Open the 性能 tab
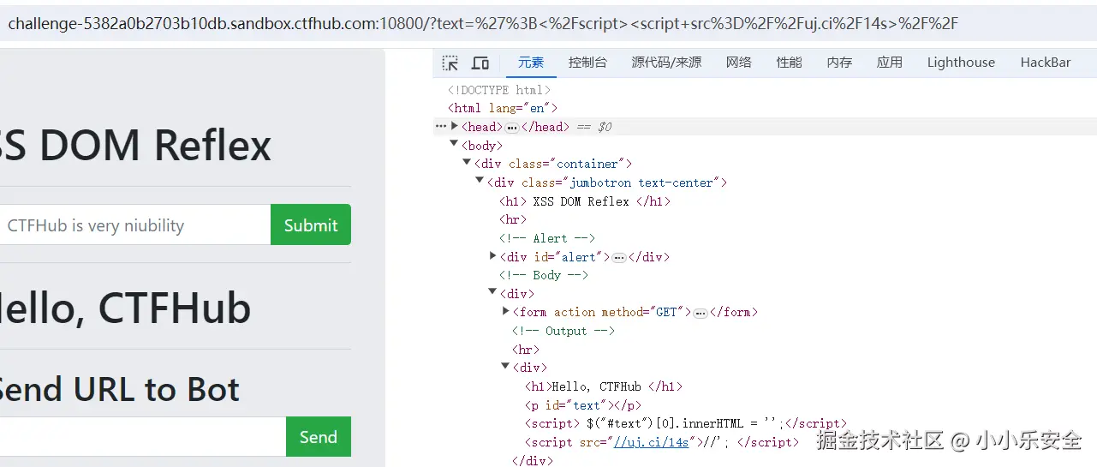This screenshot has height=467, width=1097. pos(790,62)
